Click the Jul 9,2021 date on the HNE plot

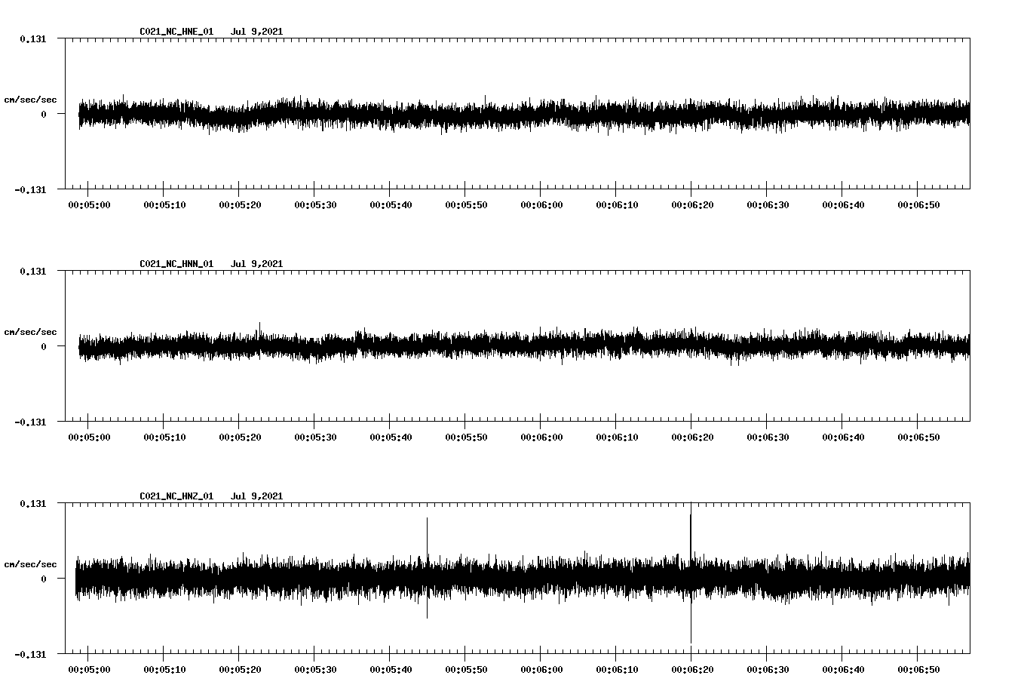point(258,32)
